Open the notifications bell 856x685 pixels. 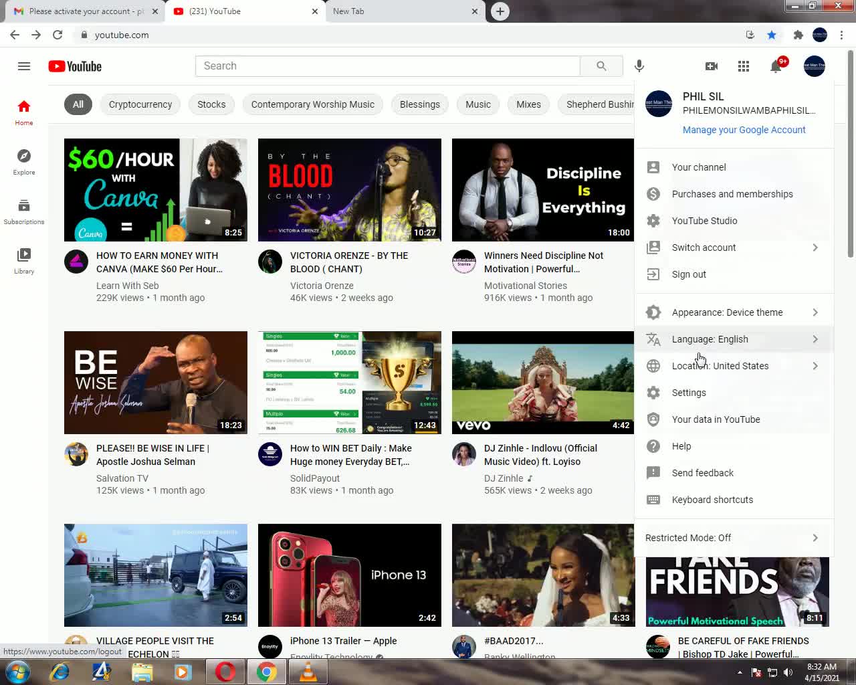click(x=776, y=66)
